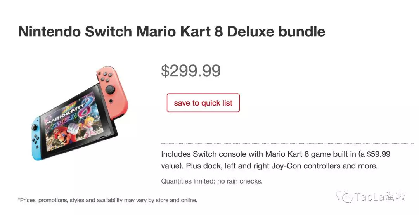Click the $299.99 price text

click(x=190, y=71)
